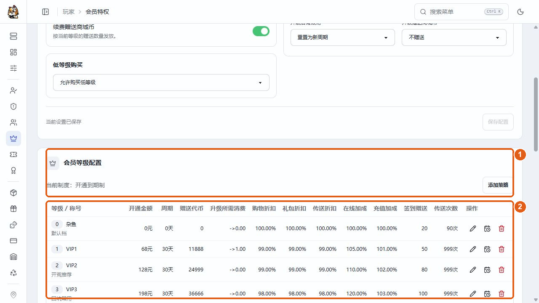Open the dashboard grid sidebar icon
This screenshot has height=303, width=539.
coord(13,52)
